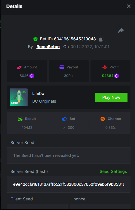Click the green Result chart icon
Screen dimensions: 135x210
[x=20, y=119]
